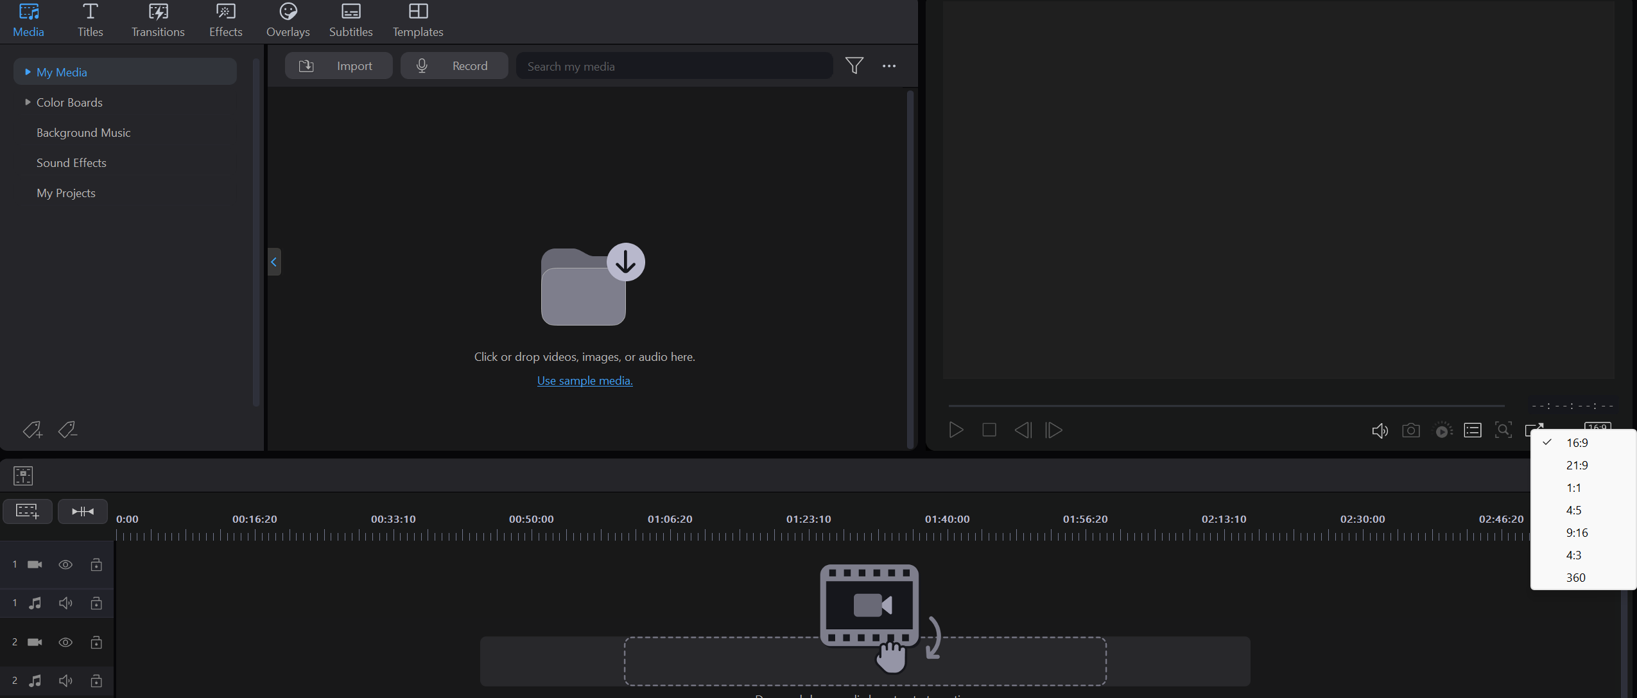This screenshot has width=1637, height=698.
Task: Click timeline ruler at 00:50:00
Action: pyautogui.click(x=531, y=519)
